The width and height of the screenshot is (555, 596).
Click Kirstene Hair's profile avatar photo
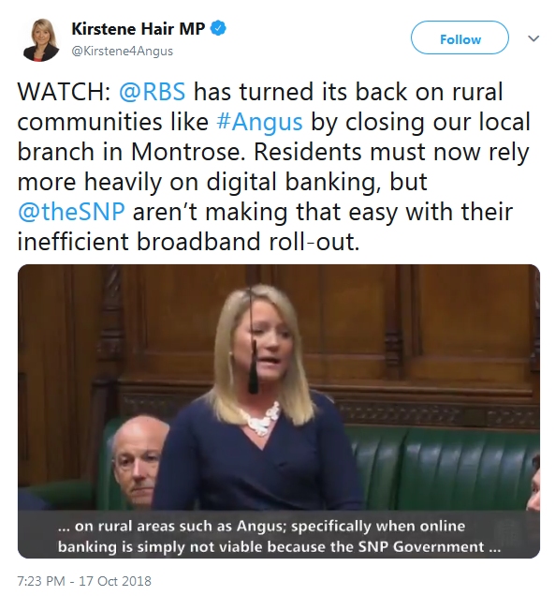pos(41,40)
